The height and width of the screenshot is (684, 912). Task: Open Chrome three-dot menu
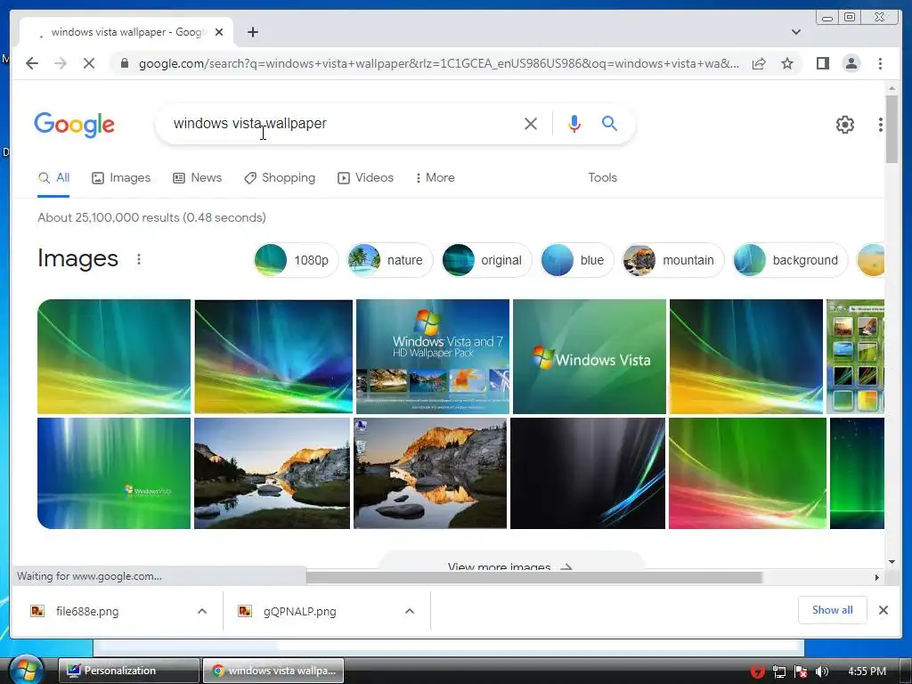click(x=880, y=63)
